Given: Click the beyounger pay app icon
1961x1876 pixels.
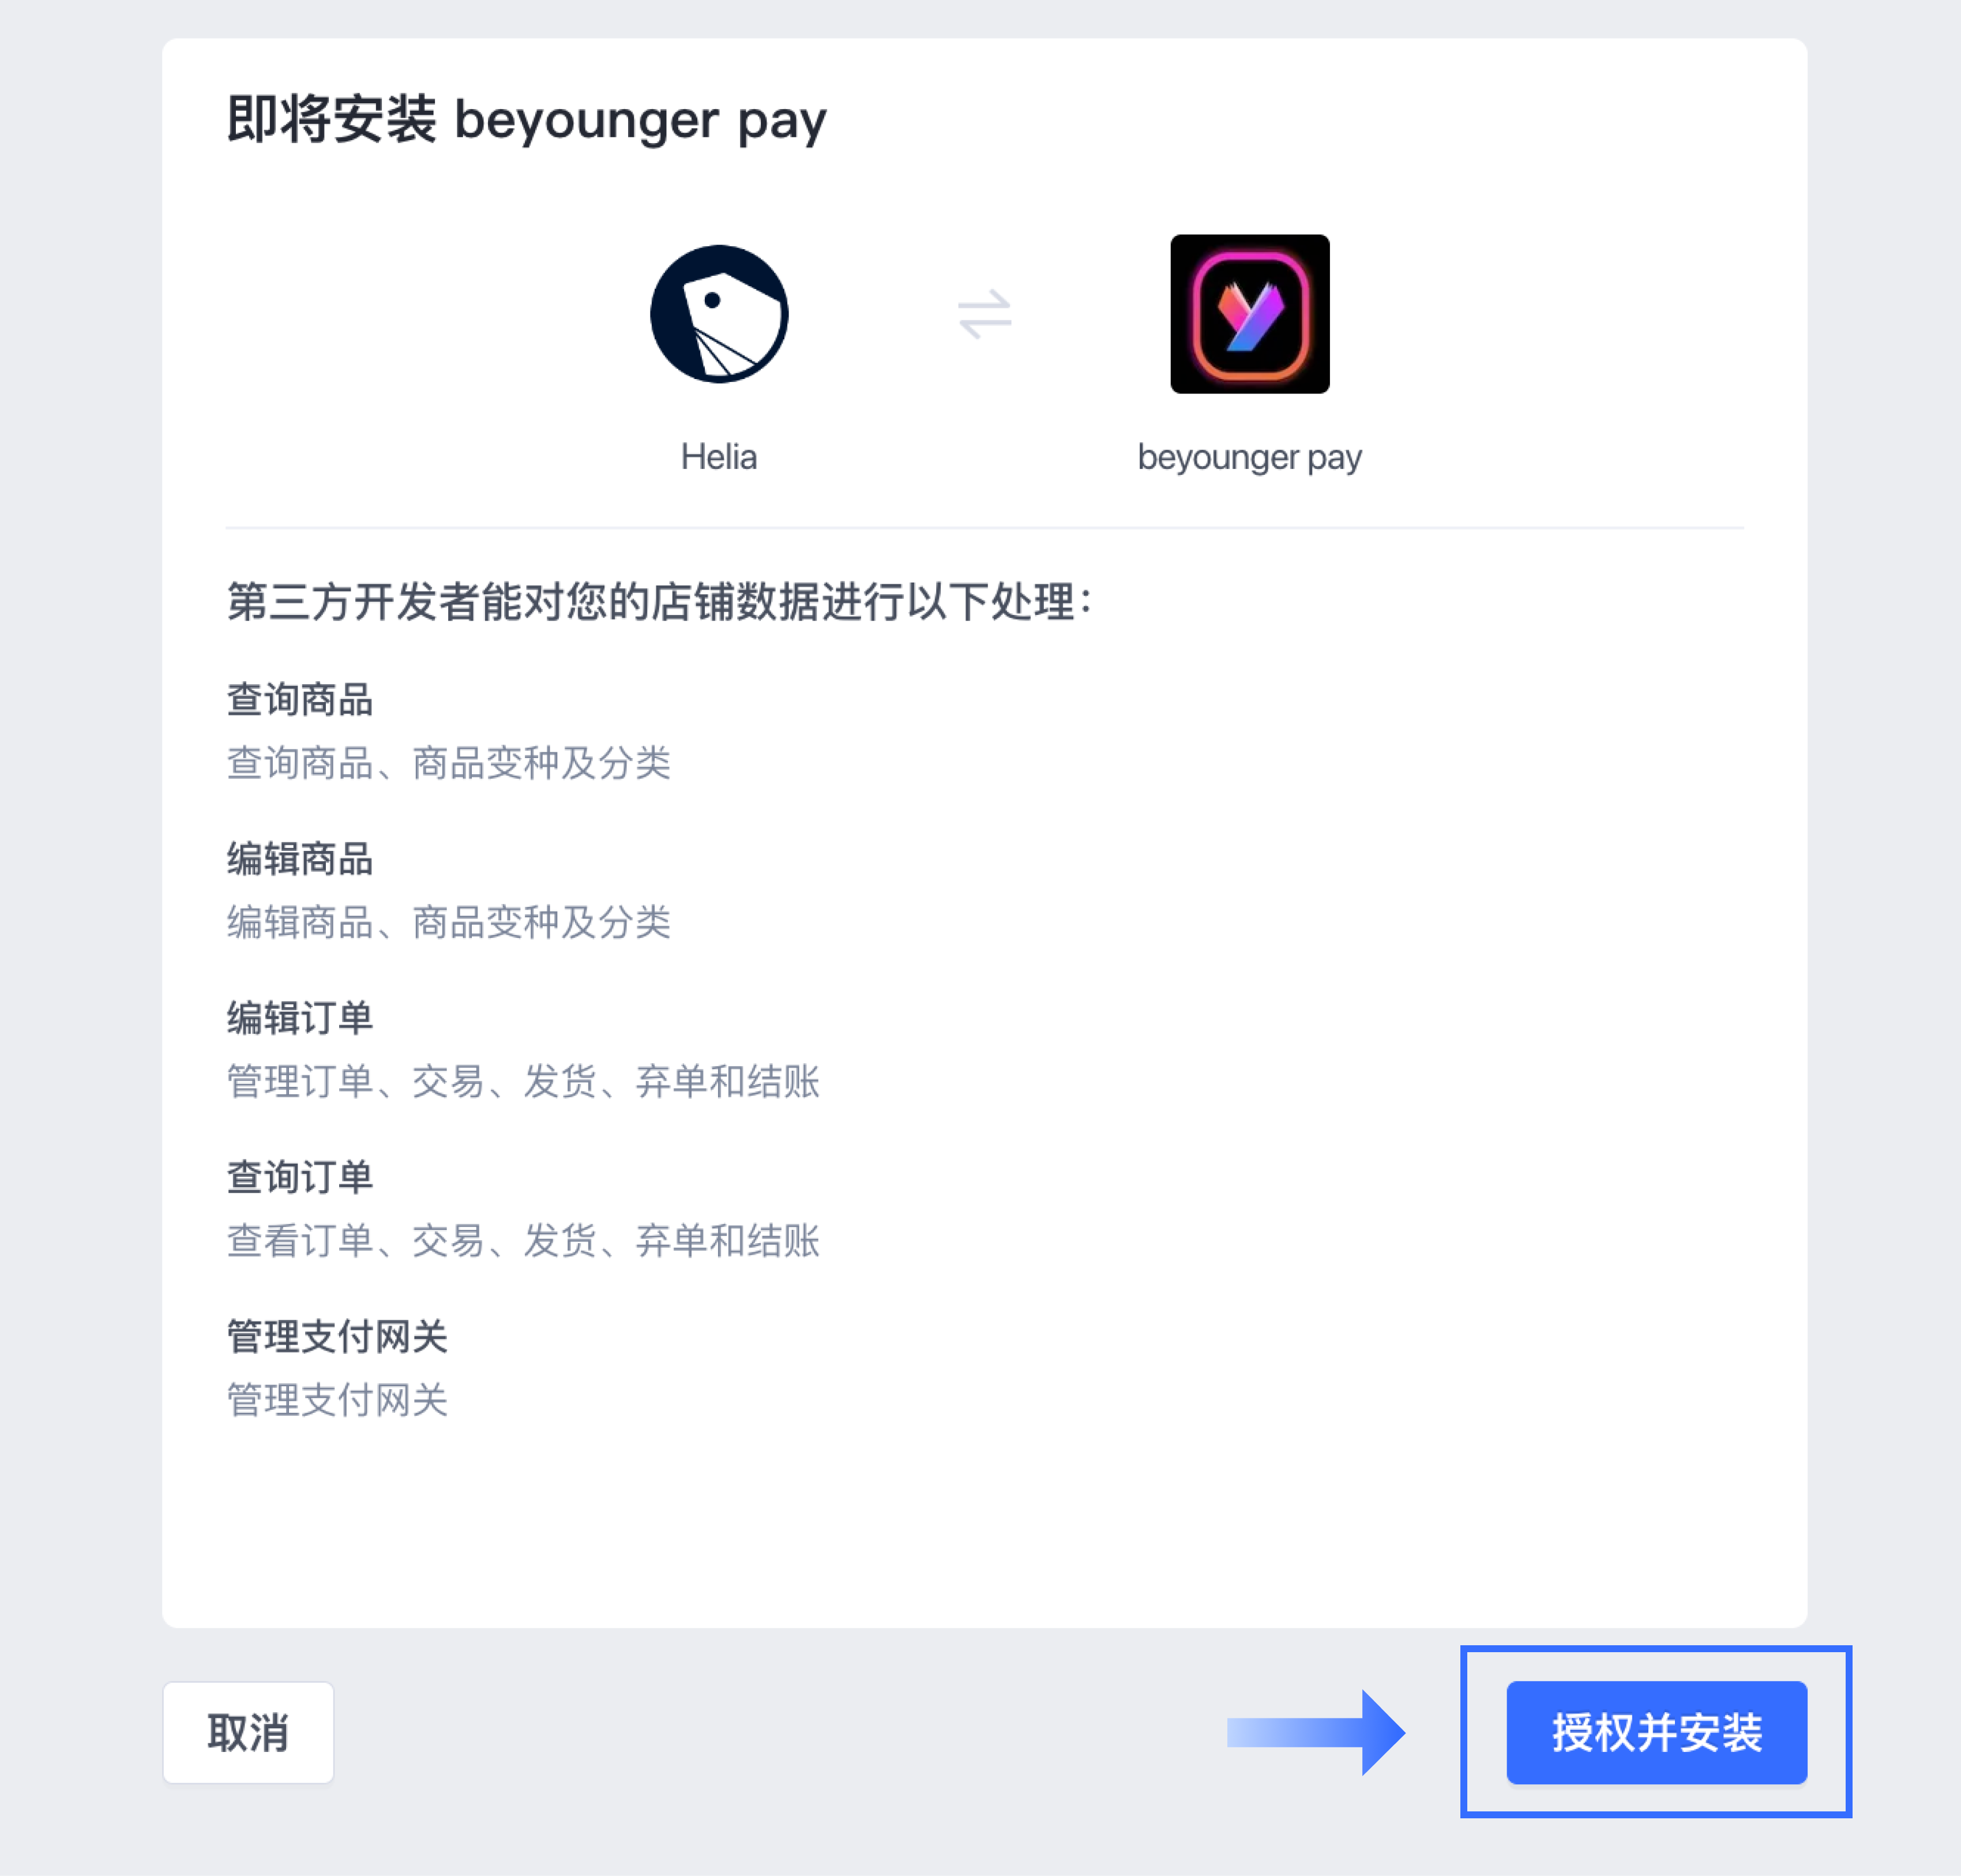Looking at the screenshot, I should 1249,314.
